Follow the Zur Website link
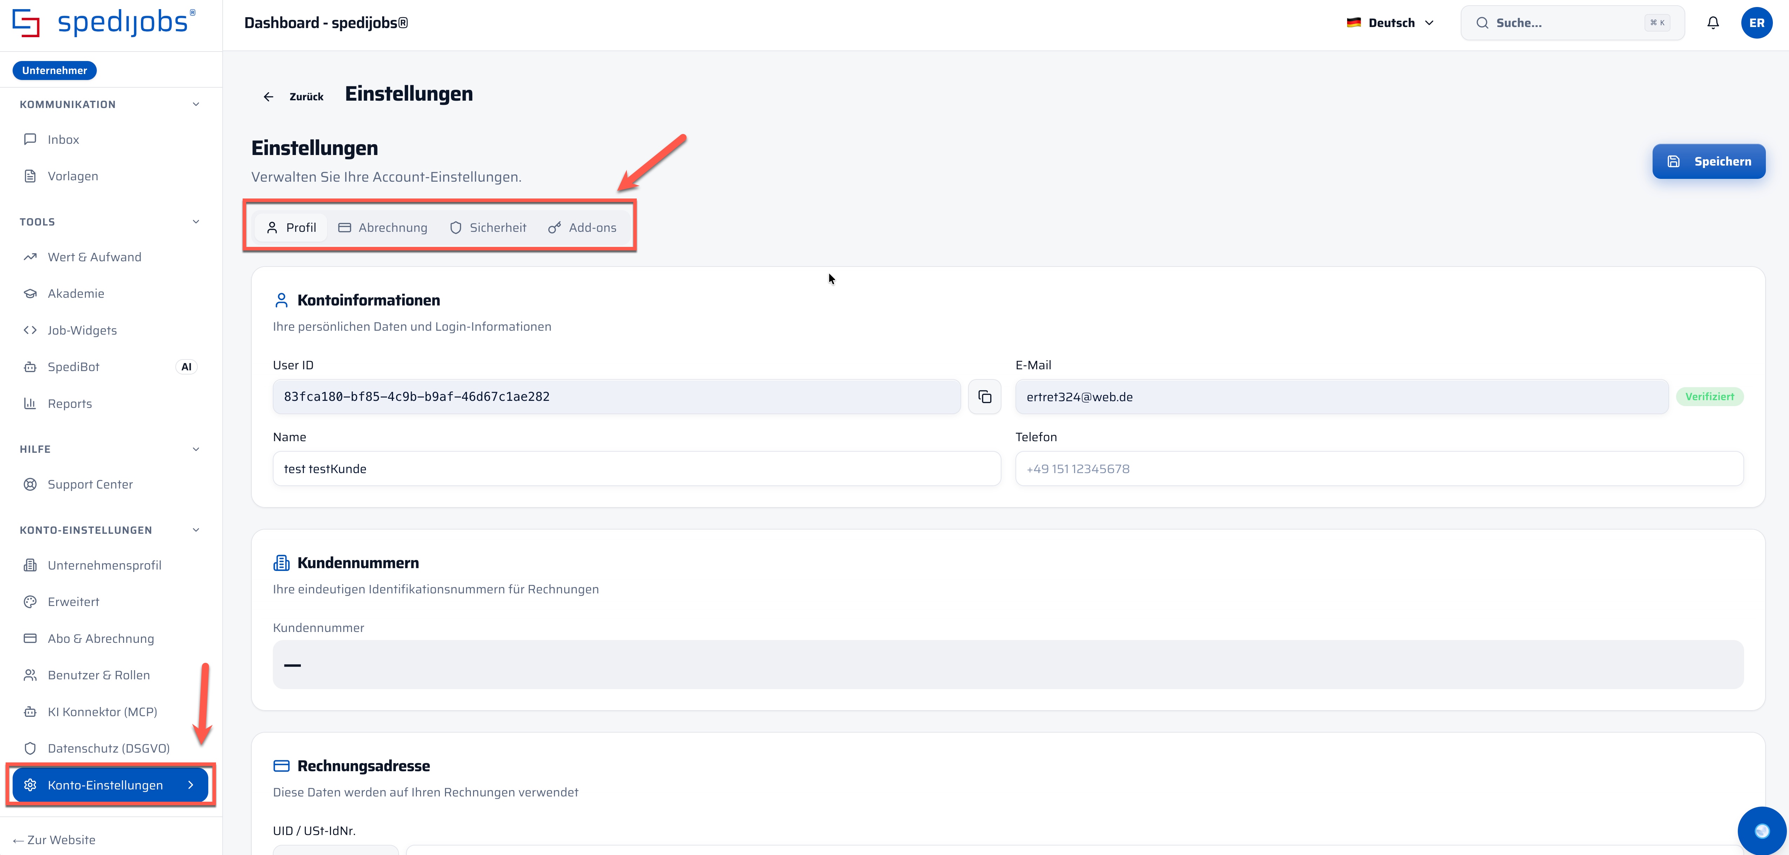The image size is (1789, 855). 54,840
